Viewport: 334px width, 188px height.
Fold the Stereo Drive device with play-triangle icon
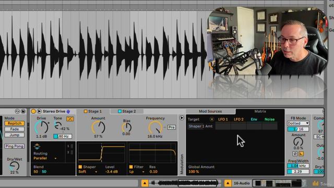point(39,111)
